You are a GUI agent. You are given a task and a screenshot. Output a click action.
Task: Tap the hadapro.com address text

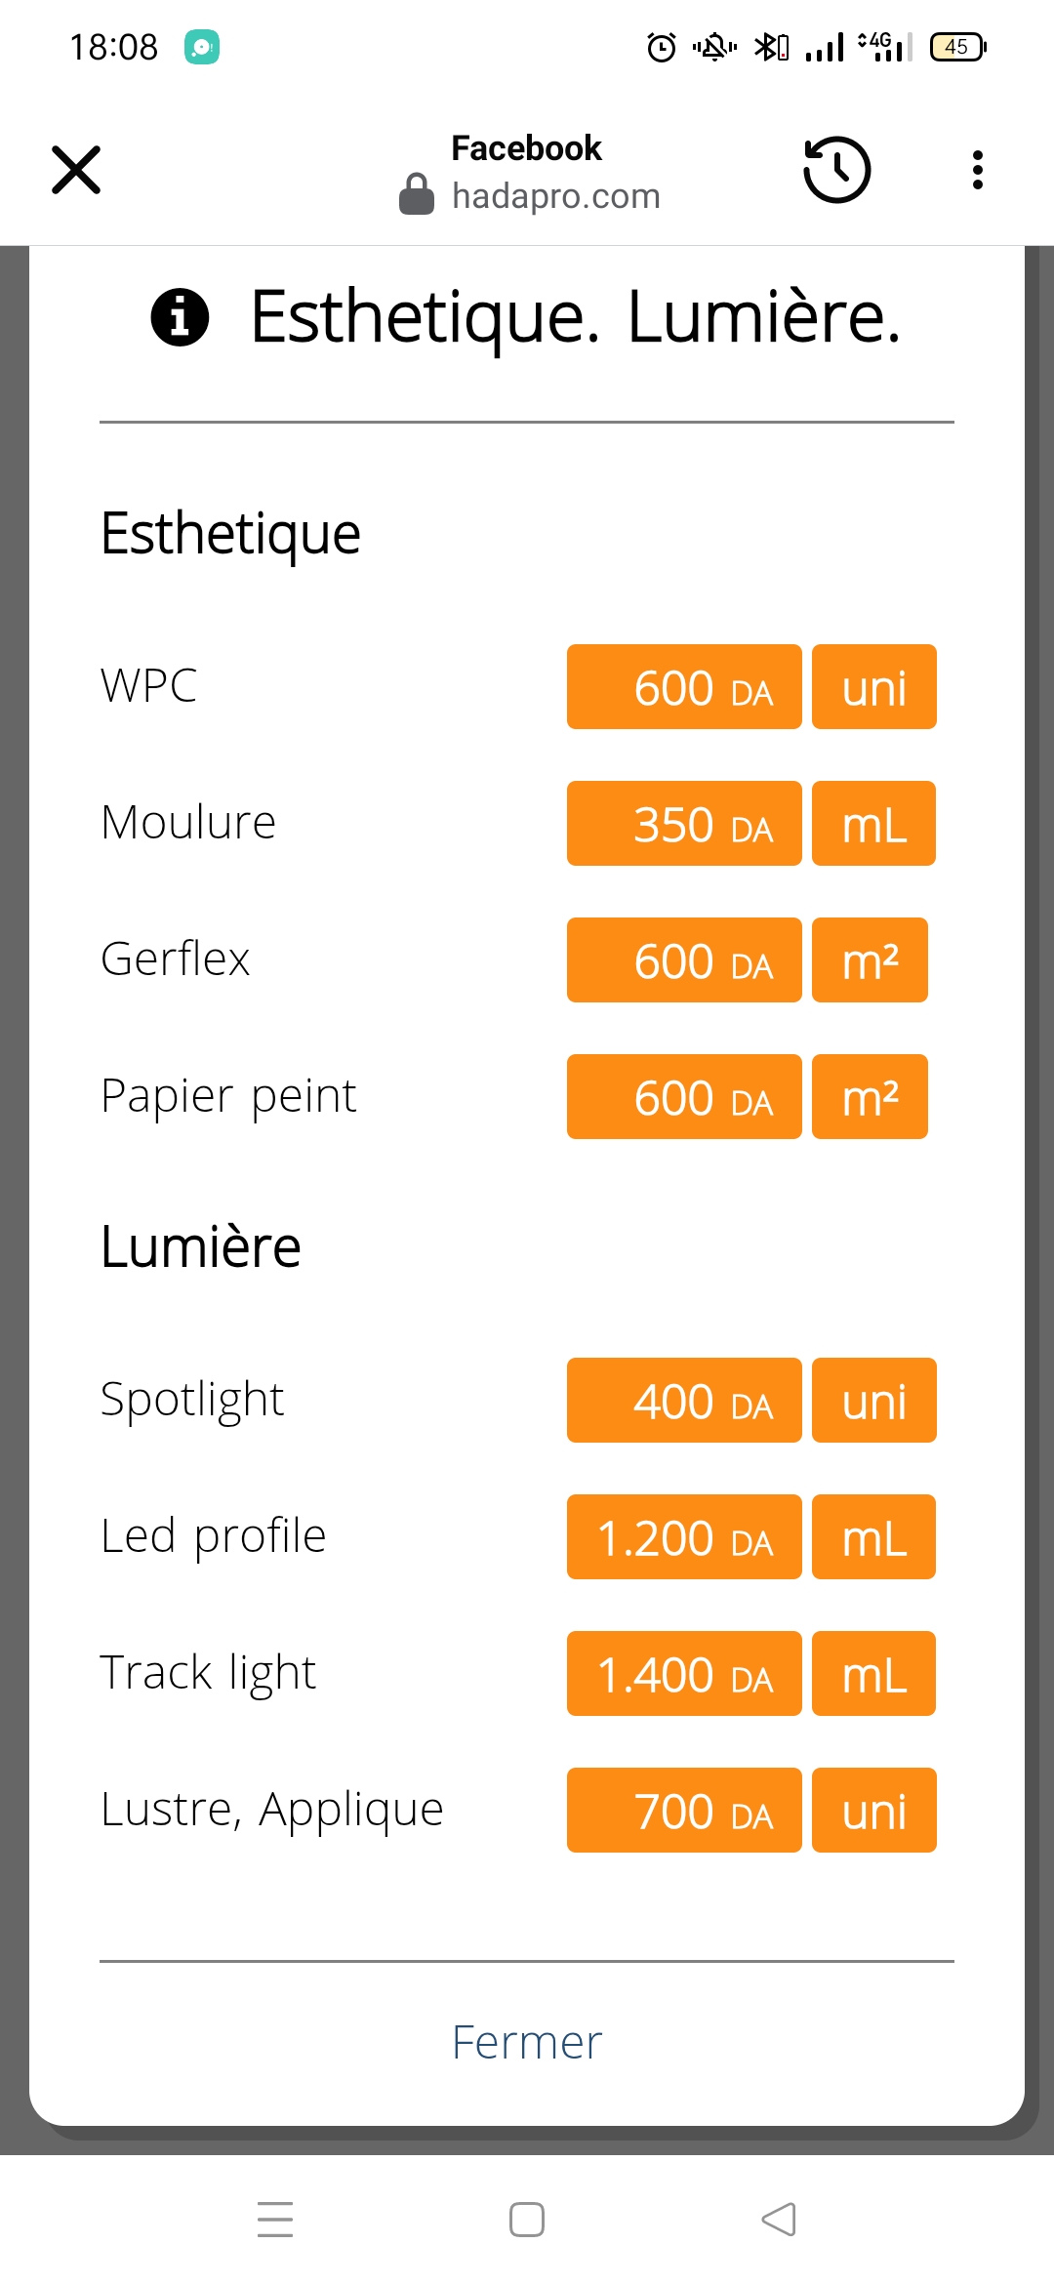tap(556, 196)
